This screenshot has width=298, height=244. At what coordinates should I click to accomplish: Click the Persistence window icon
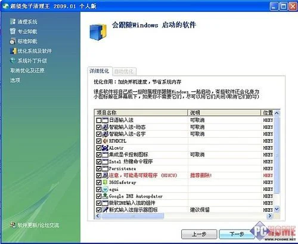point(105,169)
